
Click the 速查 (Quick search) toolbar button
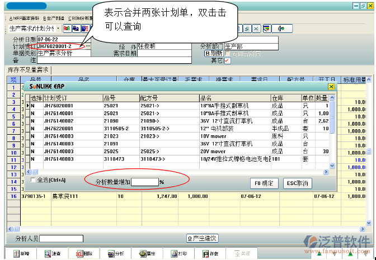[x=53, y=254]
